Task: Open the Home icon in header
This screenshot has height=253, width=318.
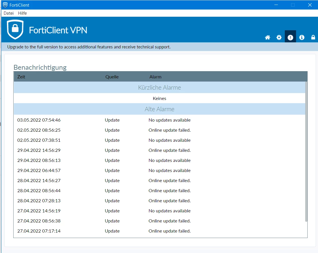Action: 267,37
